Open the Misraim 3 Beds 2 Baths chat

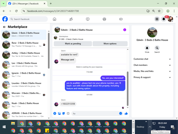pos(24,95)
